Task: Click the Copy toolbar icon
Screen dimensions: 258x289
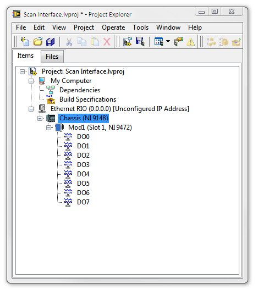Action: [x=82, y=42]
